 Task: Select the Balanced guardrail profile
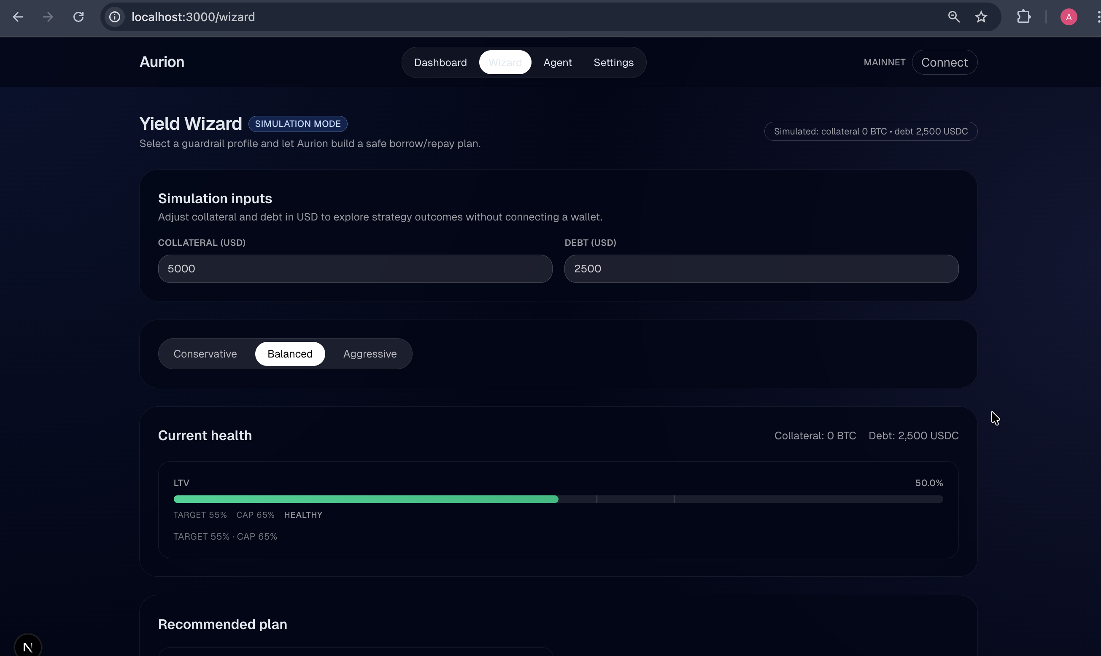pos(290,354)
